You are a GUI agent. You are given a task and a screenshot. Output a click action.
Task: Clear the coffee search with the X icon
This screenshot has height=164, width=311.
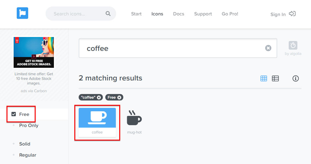coord(268,48)
